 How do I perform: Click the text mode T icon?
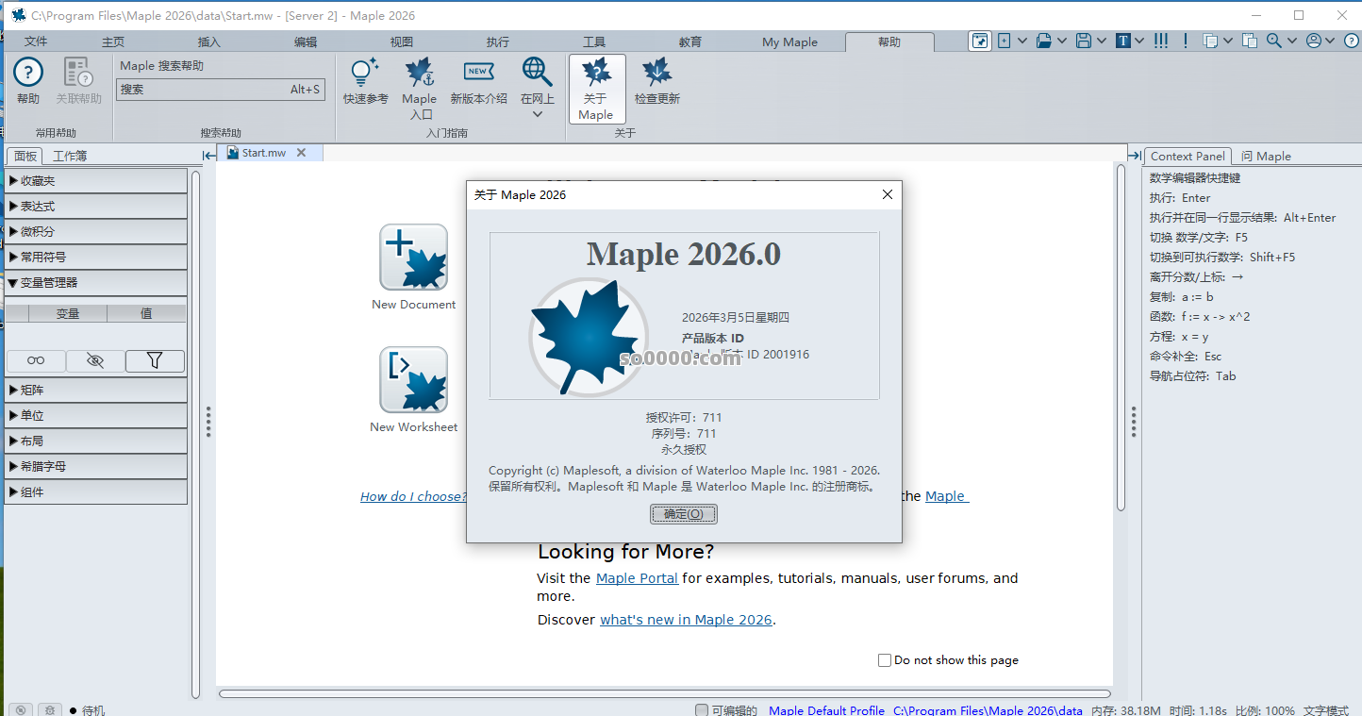point(1123,41)
